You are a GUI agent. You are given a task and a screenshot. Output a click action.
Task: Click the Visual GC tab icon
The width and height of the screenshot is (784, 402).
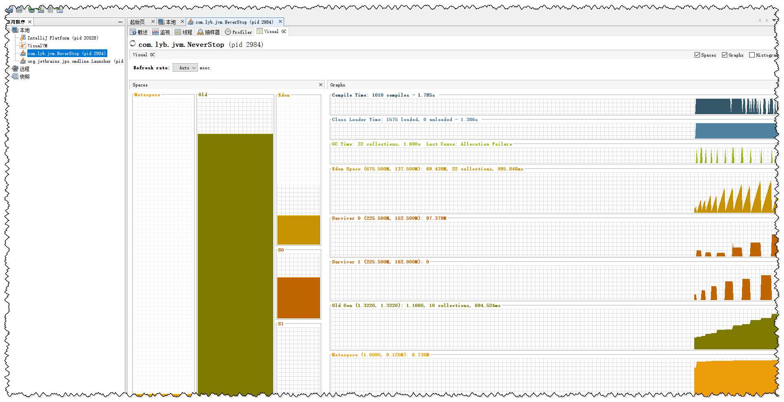[x=260, y=31]
